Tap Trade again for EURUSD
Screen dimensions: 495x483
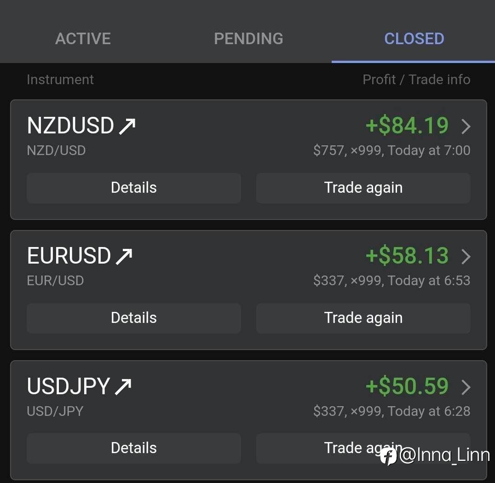(363, 318)
